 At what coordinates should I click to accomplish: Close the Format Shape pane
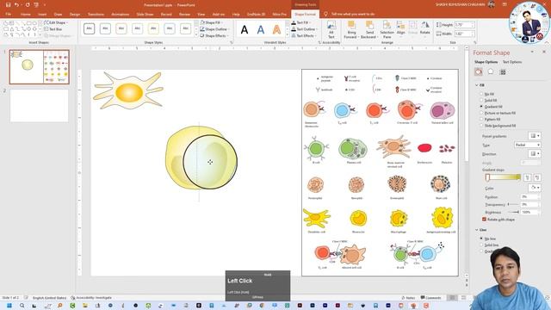(544, 52)
